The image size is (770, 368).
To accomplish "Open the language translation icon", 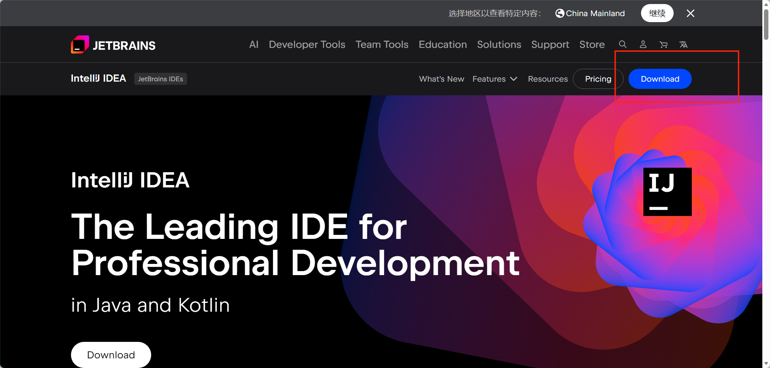I will pos(683,44).
